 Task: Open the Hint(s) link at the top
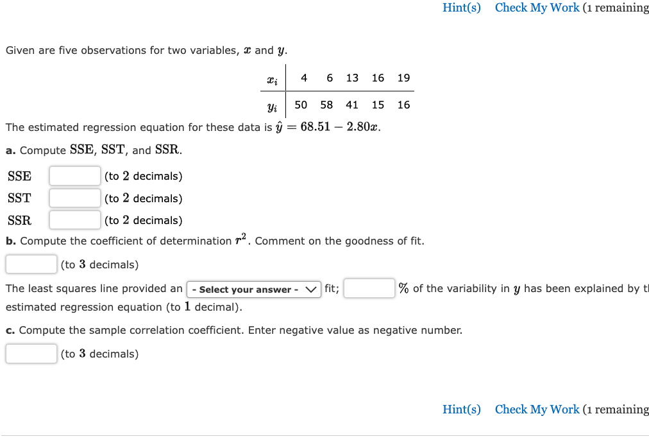[462, 8]
